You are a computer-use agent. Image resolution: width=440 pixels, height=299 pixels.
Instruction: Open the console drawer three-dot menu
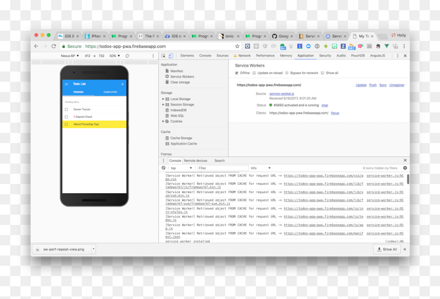pos(163,160)
